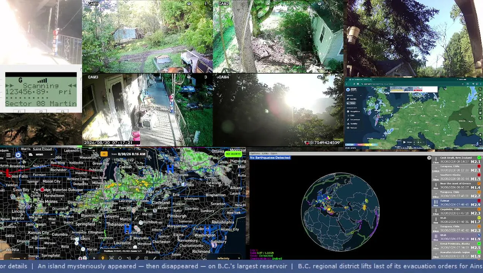Open the radar map hamburger menu
Image resolution: width=483 pixels, height=273 pixels.
tap(8, 155)
